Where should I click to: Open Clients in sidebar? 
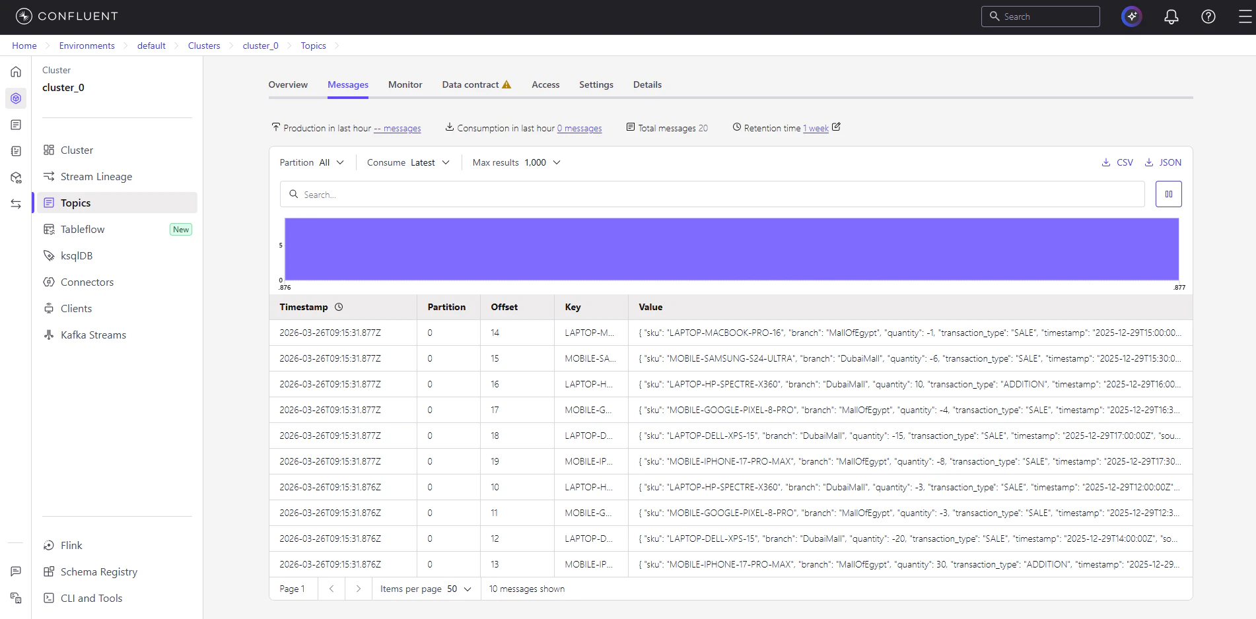pos(117,308)
